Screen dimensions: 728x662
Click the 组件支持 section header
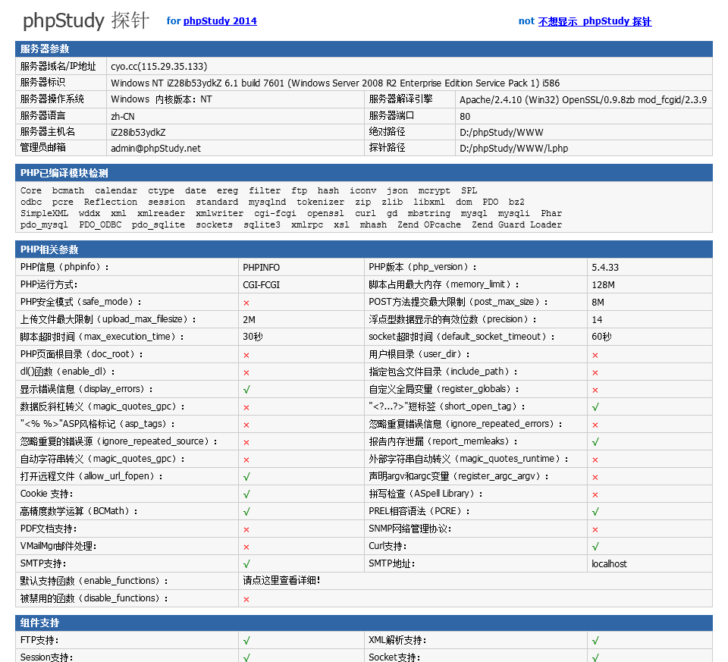pos(364,623)
